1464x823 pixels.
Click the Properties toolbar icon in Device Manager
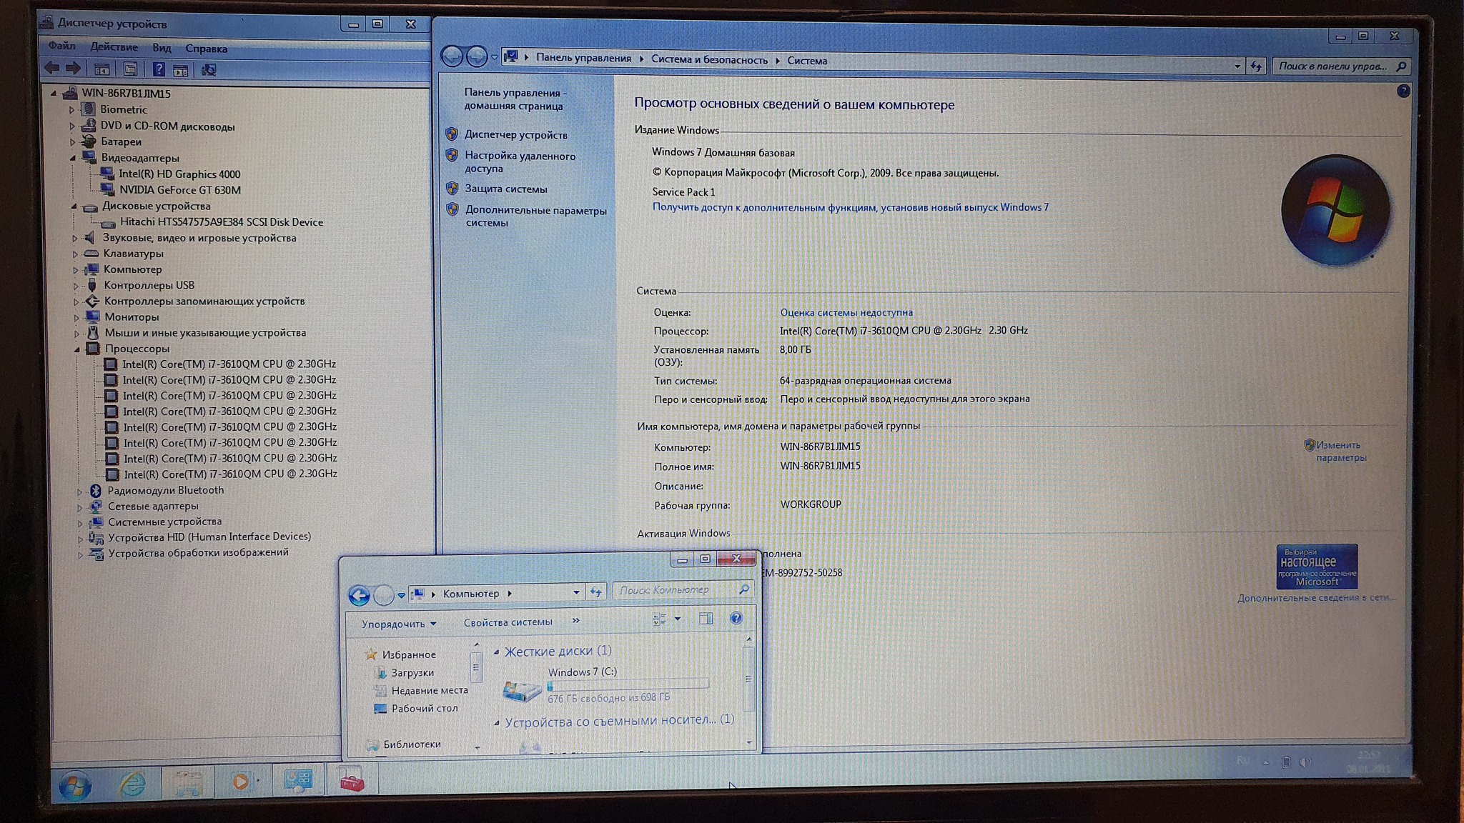tap(130, 69)
